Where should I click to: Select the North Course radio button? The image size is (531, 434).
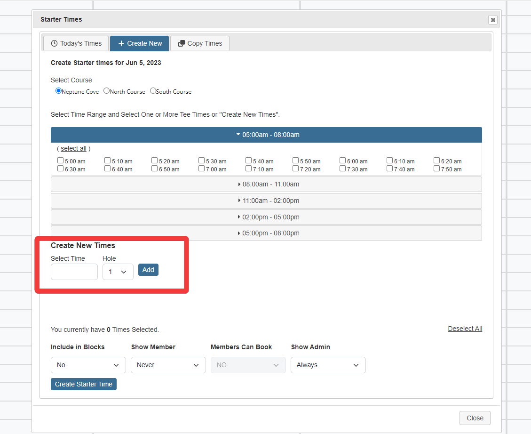tap(106, 90)
